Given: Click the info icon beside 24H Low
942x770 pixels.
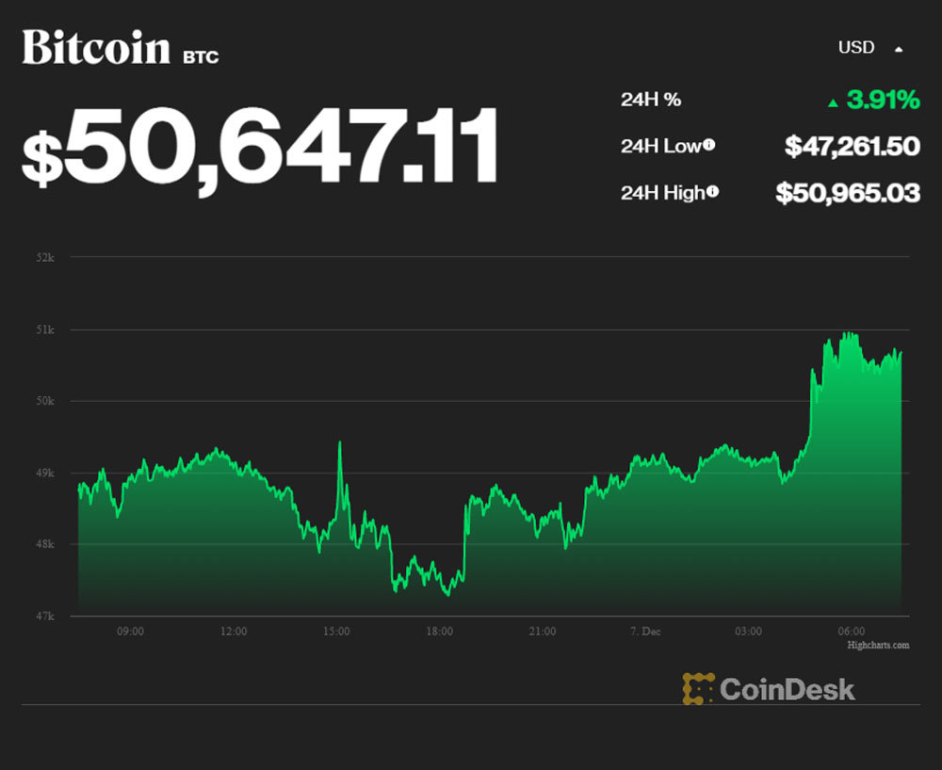Looking at the screenshot, I should pyautogui.click(x=708, y=145).
